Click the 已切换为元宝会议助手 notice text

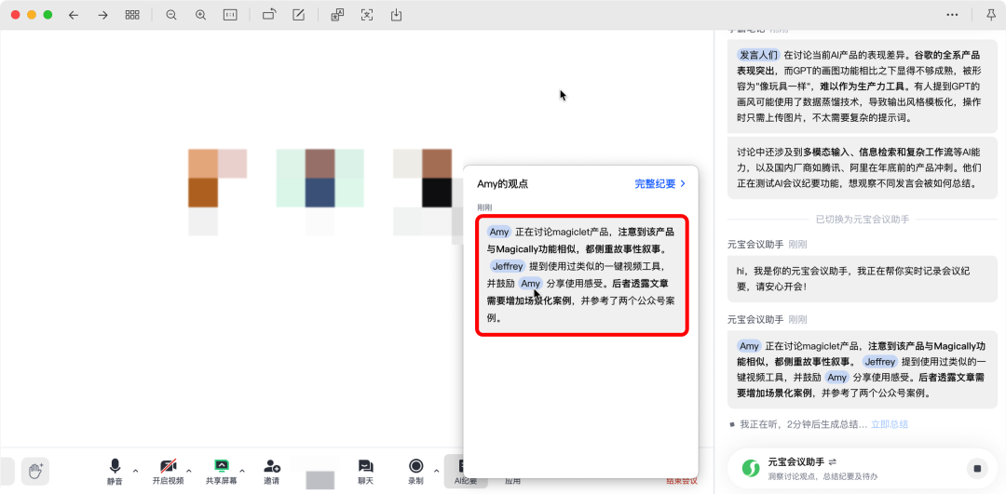point(863,220)
